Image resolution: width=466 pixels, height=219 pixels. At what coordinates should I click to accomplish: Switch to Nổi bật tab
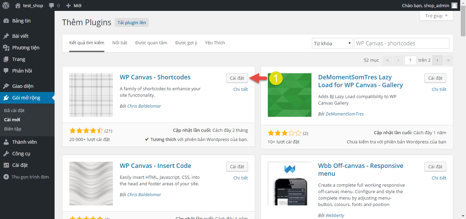(120, 43)
